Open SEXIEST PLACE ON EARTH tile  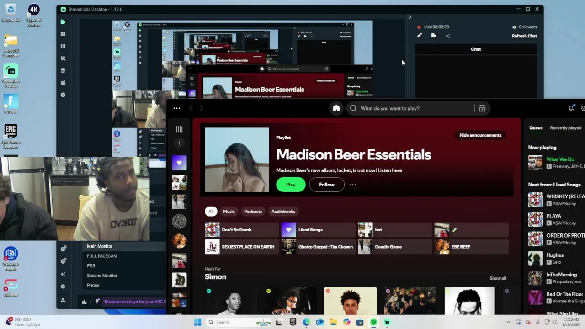pos(242,247)
